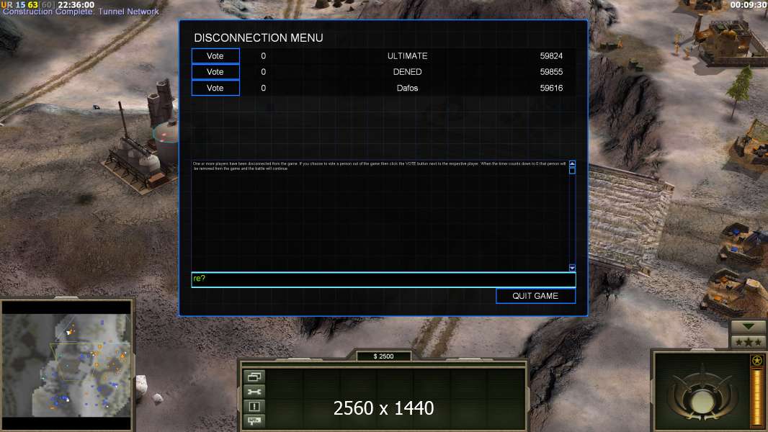Click the exclamation beacon icon
Image resolution: width=768 pixels, height=432 pixels.
tap(254, 406)
